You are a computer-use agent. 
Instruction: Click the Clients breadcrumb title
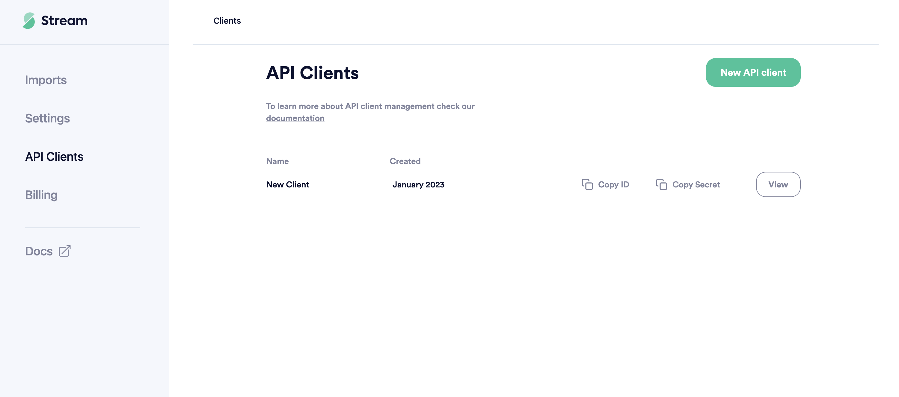click(227, 21)
